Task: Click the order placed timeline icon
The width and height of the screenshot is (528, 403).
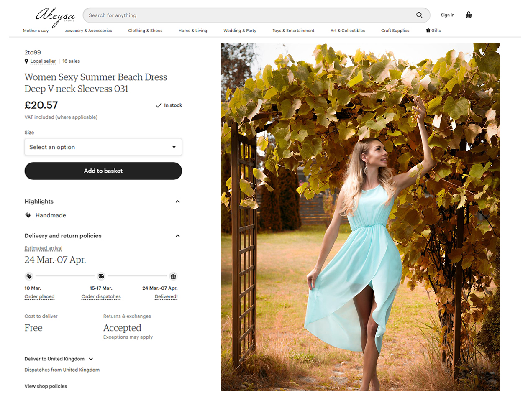Action: [x=29, y=276]
